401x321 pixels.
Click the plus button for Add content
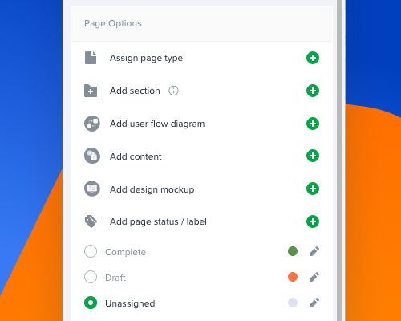(313, 156)
